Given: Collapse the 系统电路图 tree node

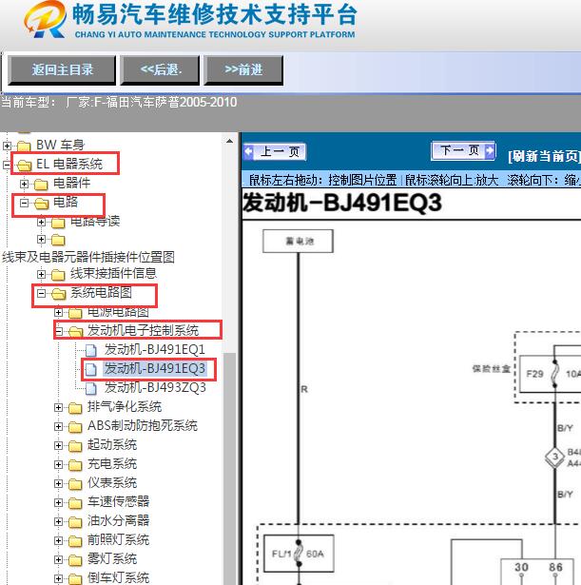Looking at the screenshot, I should 42,294.
